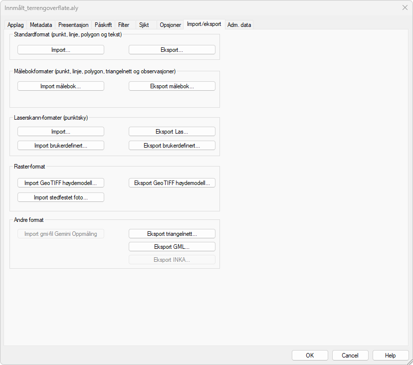Image resolution: width=413 pixels, height=365 pixels.
Task: Click Import in Laserskann-formater section
Action: (61, 132)
